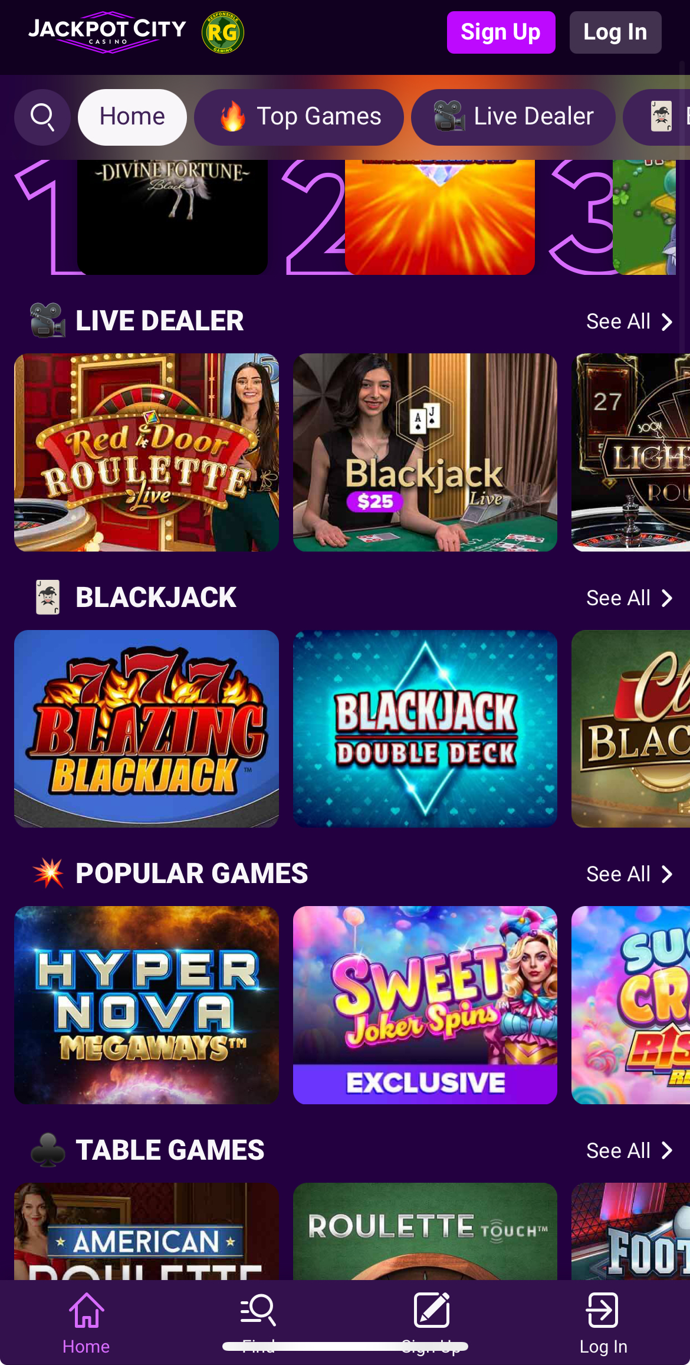The image size is (690, 1365).
Task: Open the Blackjack Double Deck game tile
Action: (425, 729)
